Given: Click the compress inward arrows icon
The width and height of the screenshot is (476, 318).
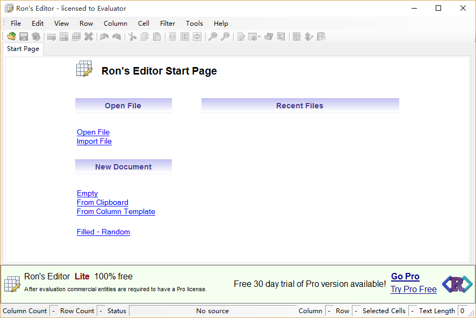Looking at the screenshot, I should (197, 36).
